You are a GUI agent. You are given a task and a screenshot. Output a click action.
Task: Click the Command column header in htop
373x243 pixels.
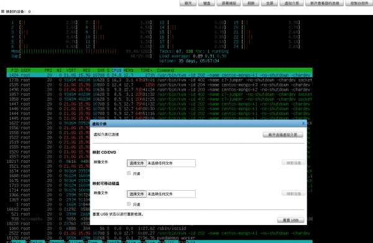pyautogui.click(x=165, y=70)
